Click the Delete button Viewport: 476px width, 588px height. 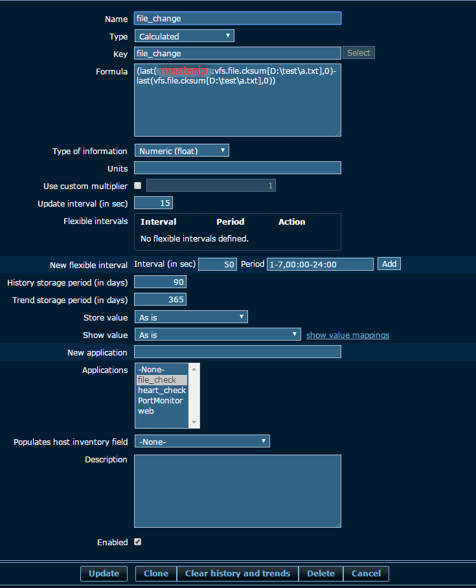[321, 573]
